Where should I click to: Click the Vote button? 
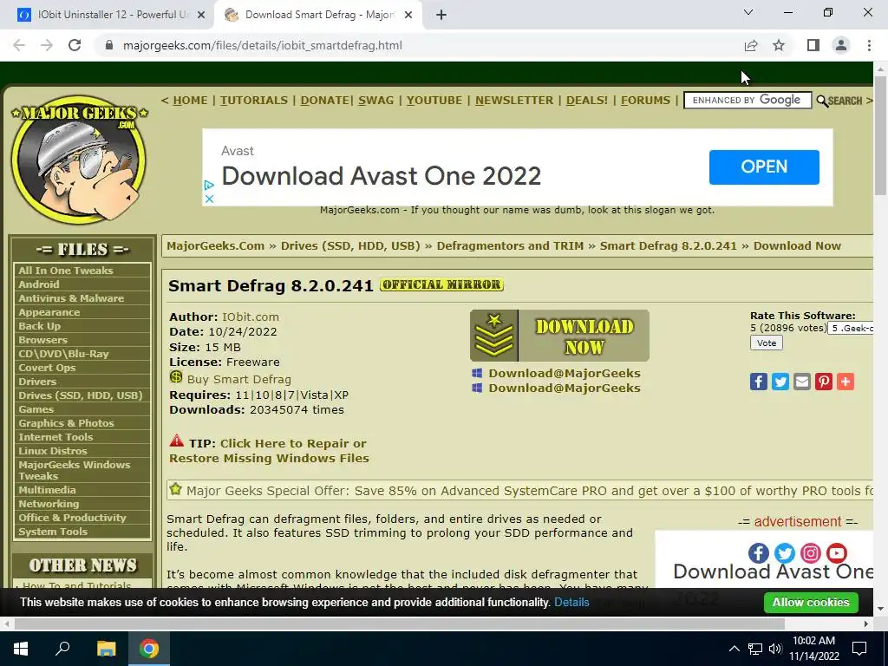[767, 343]
